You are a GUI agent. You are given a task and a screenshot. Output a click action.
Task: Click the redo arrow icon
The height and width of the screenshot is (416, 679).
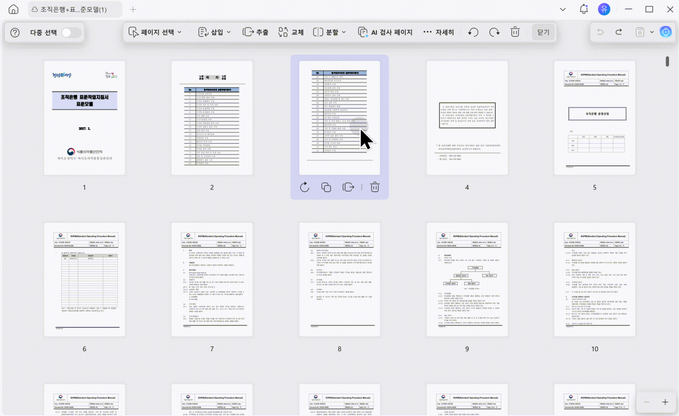(x=619, y=32)
